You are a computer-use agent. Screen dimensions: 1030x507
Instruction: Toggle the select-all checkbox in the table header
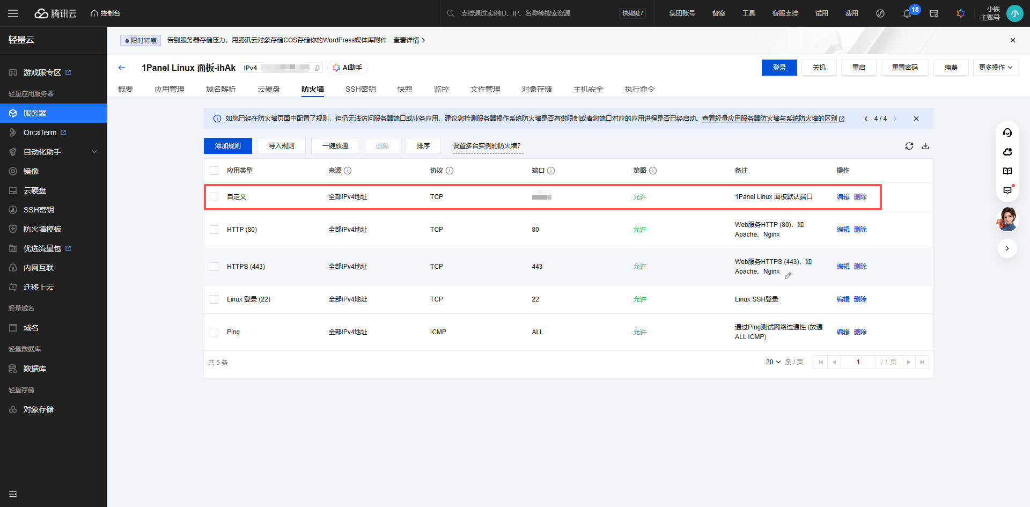tap(214, 171)
